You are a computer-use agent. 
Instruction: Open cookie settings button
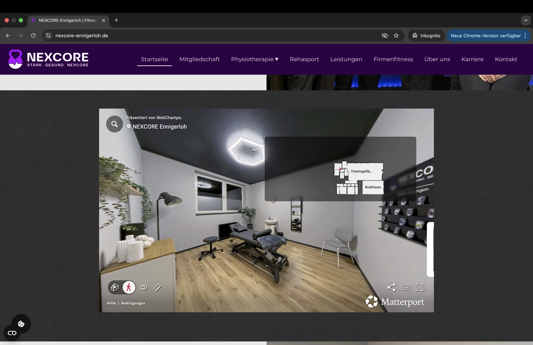tap(21, 324)
